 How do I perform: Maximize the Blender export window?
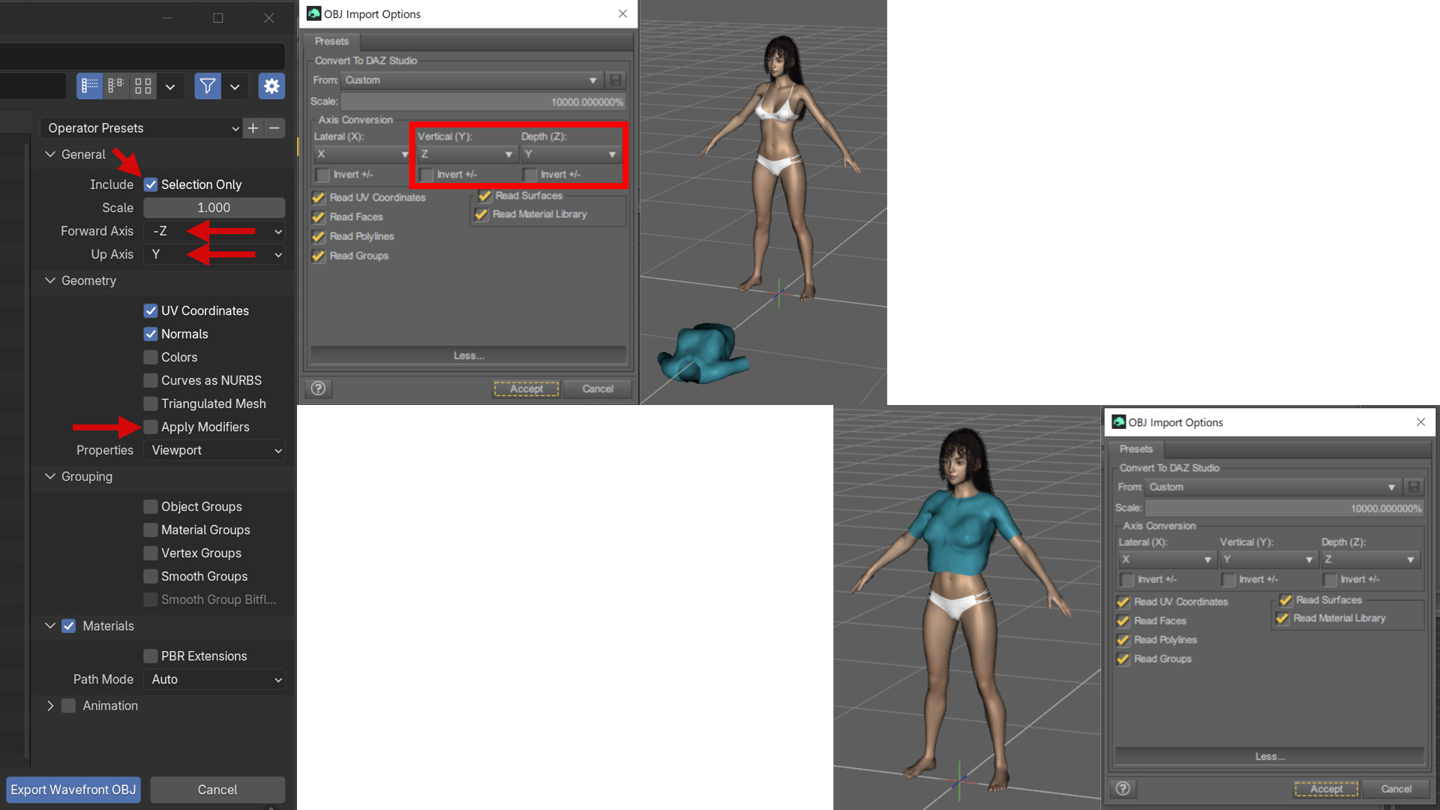point(218,18)
